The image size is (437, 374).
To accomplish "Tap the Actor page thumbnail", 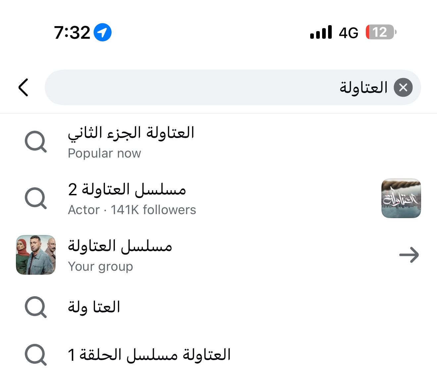I will [401, 198].
